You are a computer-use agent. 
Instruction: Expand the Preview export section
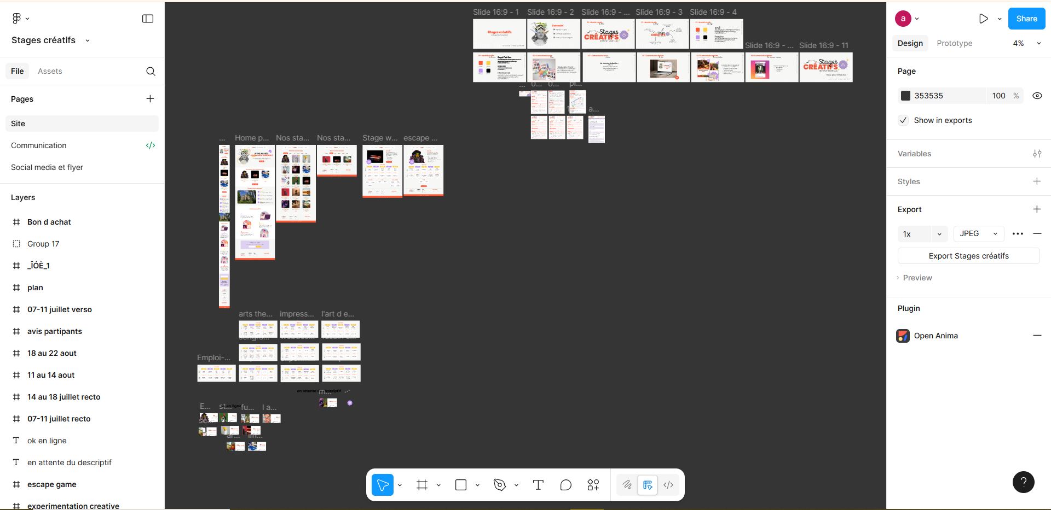pyautogui.click(x=917, y=278)
